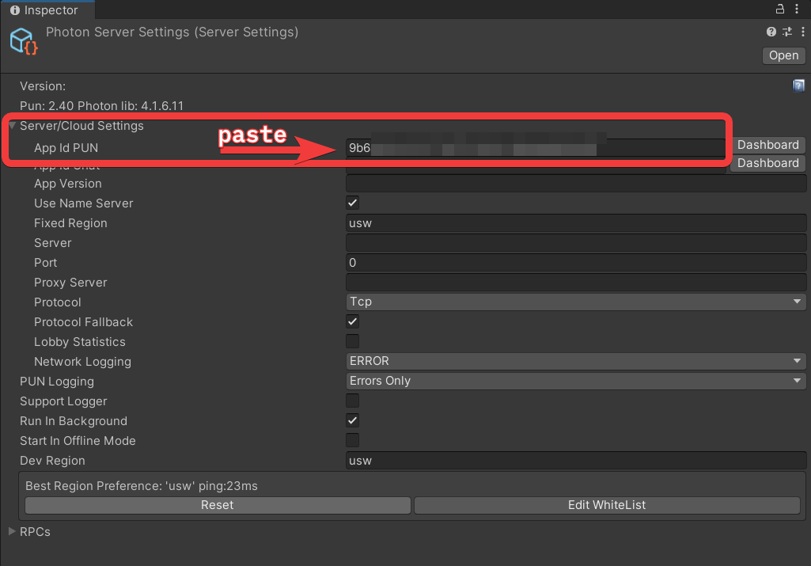Click the Reset best region button
Screen dimensions: 811x566
point(218,505)
